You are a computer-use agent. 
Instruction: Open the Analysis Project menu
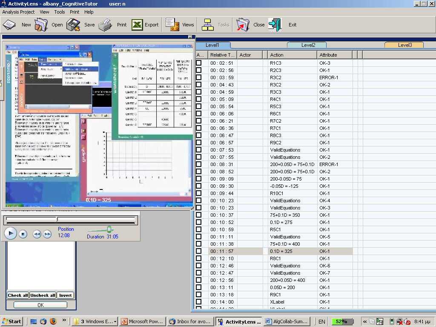click(18, 12)
